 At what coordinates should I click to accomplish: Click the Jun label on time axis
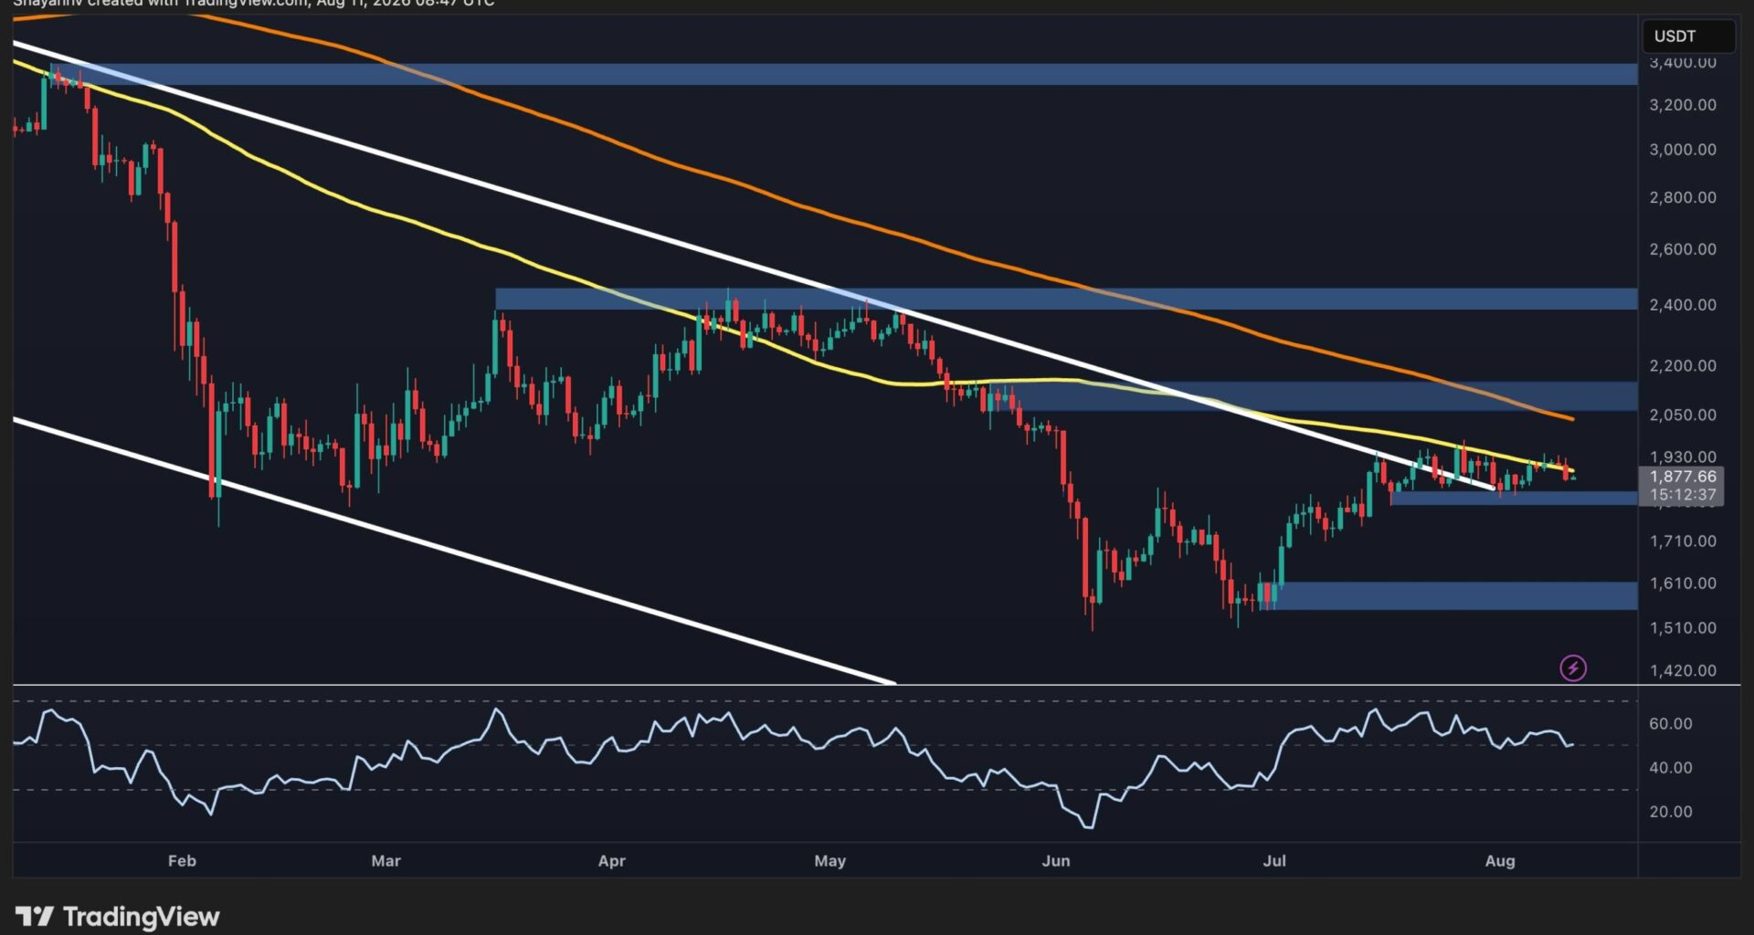pyautogui.click(x=1056, y=860)
